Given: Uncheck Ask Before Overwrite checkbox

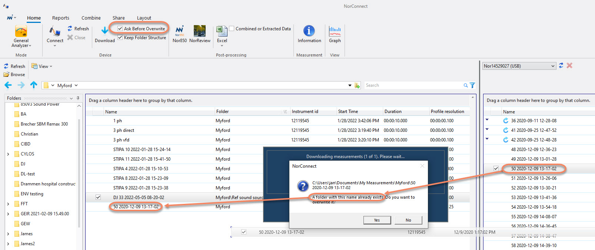Looking at the screenshot, I should [120, 28].
